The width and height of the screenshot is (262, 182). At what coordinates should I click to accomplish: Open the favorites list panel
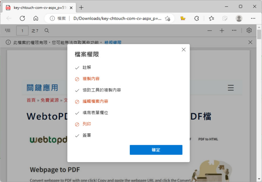(211, 18)
